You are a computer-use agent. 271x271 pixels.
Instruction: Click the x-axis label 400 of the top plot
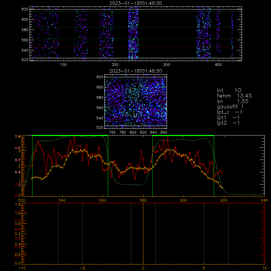pos(218,65)
